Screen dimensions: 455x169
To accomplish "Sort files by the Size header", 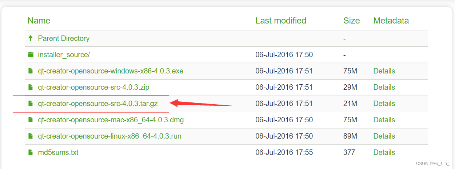I will pyautogui.click(x=351, y=21).
